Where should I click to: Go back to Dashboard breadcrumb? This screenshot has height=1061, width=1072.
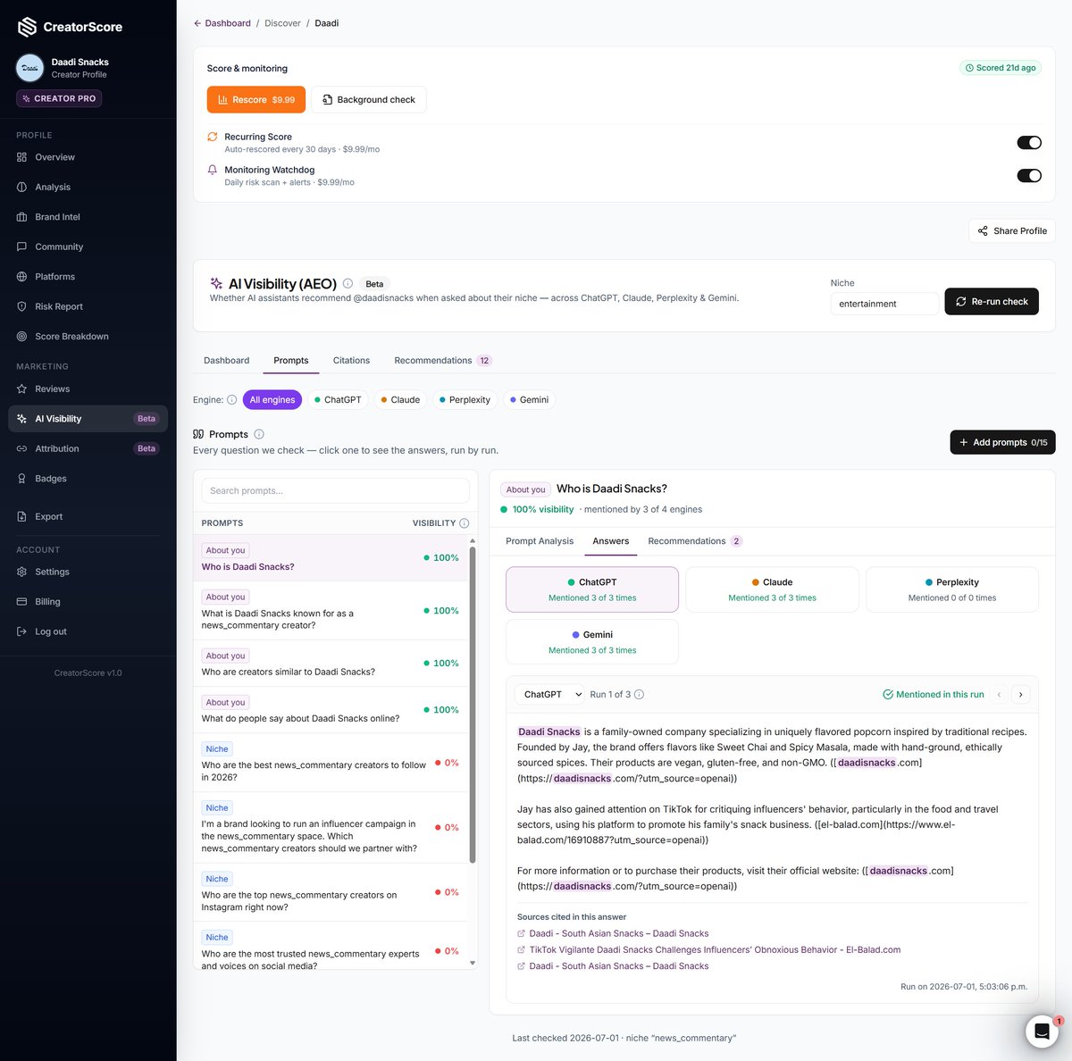222,23
